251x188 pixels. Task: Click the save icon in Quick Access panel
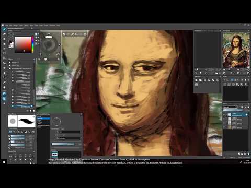[205, 80]
